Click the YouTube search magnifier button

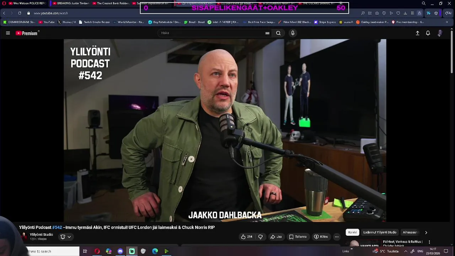[x=278, y=33]
